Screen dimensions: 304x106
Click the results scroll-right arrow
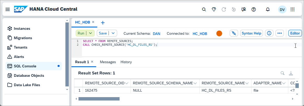[292, 99]
